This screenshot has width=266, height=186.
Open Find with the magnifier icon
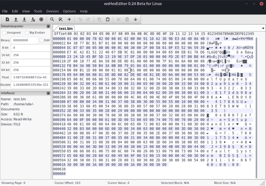tap(52, 19)
